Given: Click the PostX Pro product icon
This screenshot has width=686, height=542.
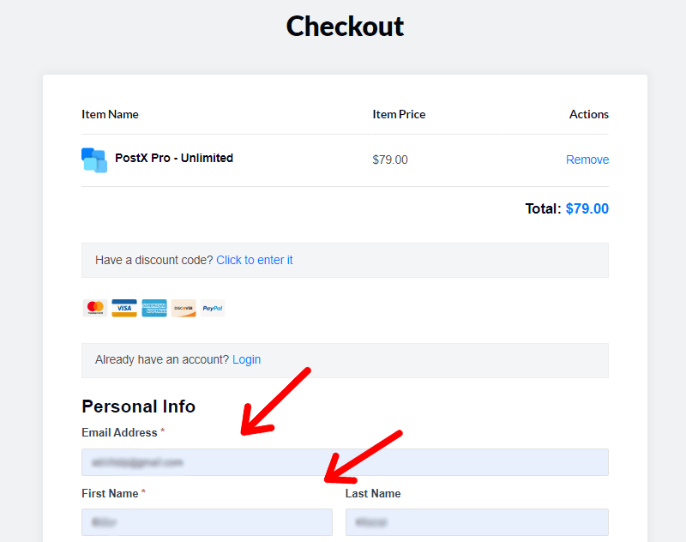Looking at the screenshot, I should (x=93, y=160).
